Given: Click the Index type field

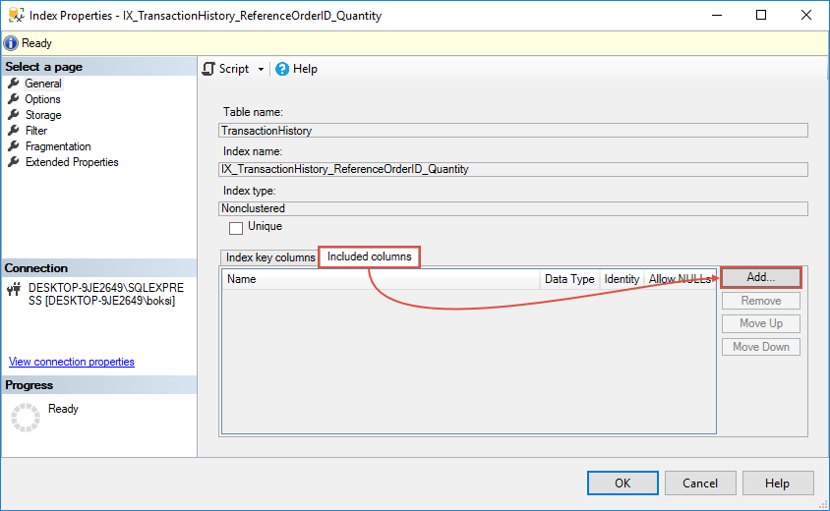Looking at the screenshot, I should (513, 208).
